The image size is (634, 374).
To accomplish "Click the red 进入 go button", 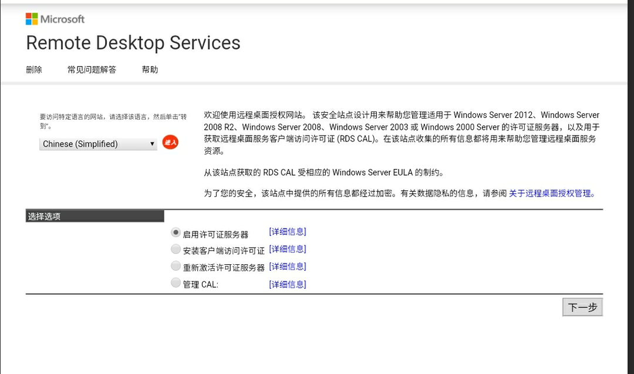I will (170, 142).
